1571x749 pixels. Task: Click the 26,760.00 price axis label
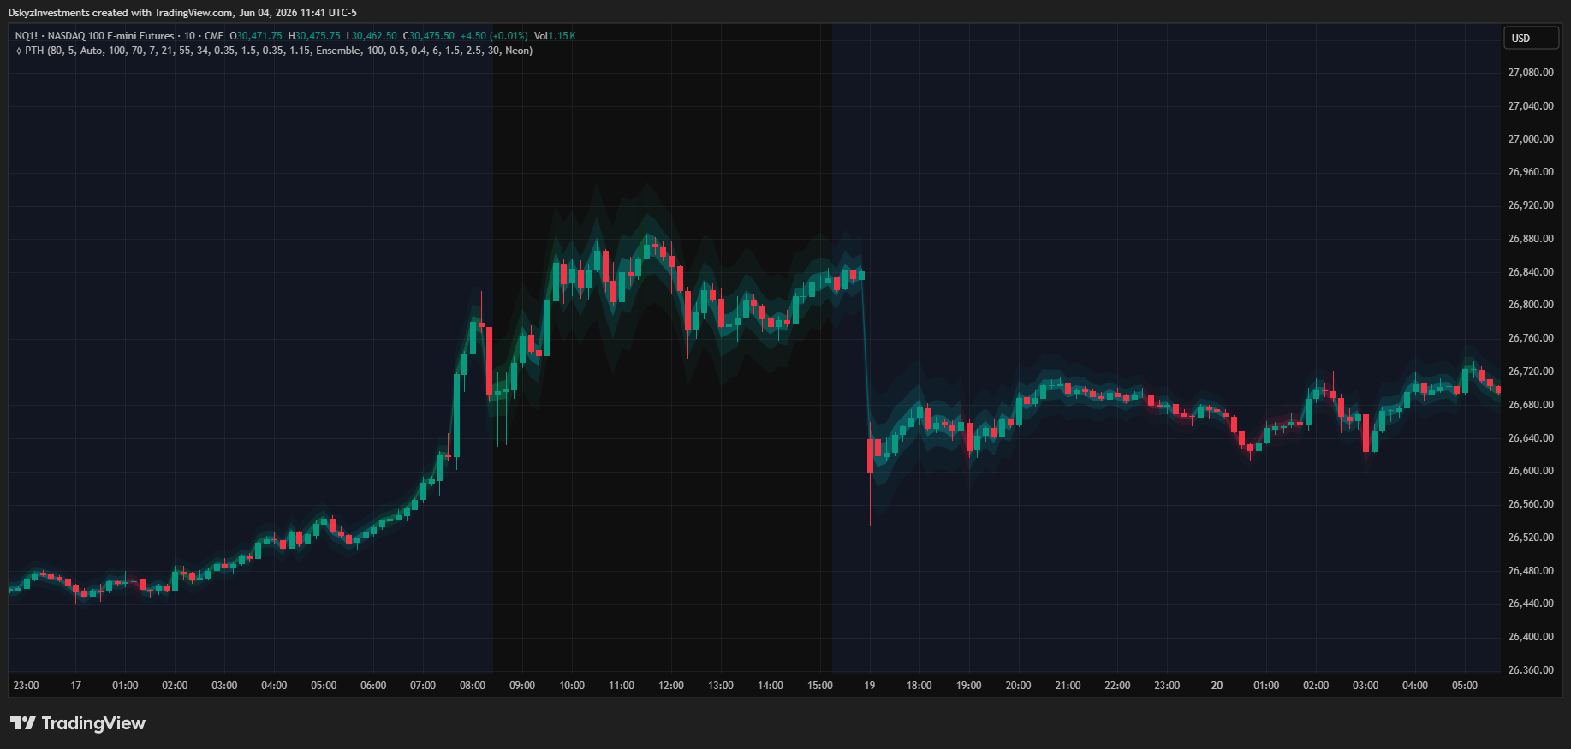click(x=1531, y=338)
